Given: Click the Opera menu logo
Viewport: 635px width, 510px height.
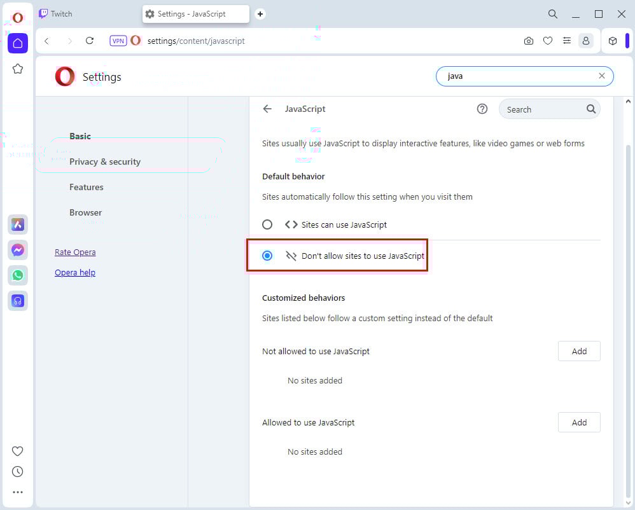Looking at the screenshot, I should (17, 18).
